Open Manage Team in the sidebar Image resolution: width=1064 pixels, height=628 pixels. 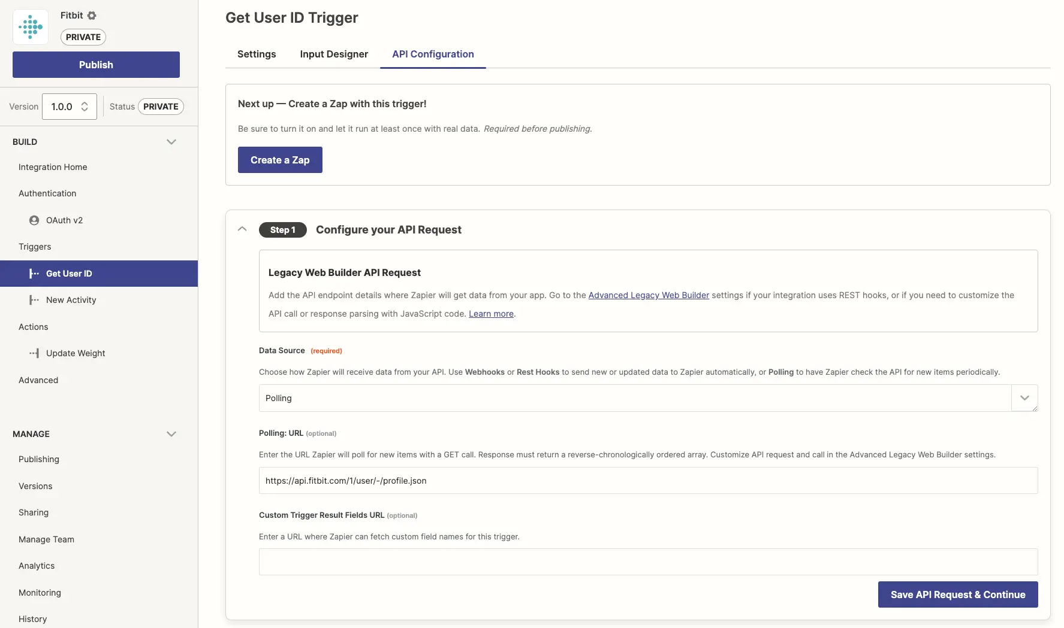click(46, 539)
